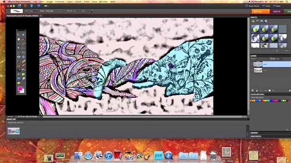Open Photoshop Elements pse icon in Dock
The width and height of the screenshot is (291, 163).
158,155
